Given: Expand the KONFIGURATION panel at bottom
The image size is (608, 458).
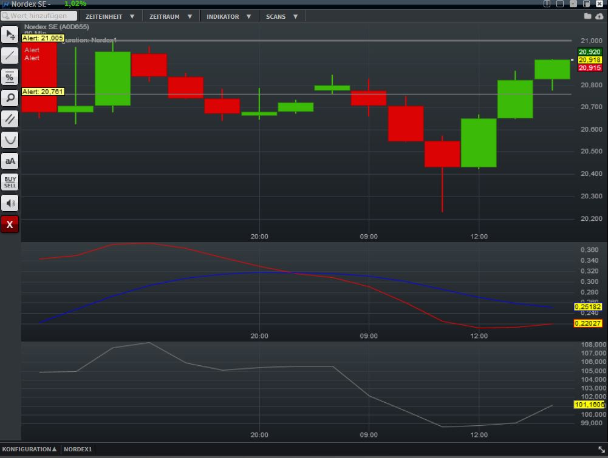Looking at the screenshot, I should [x=30, y=449].
